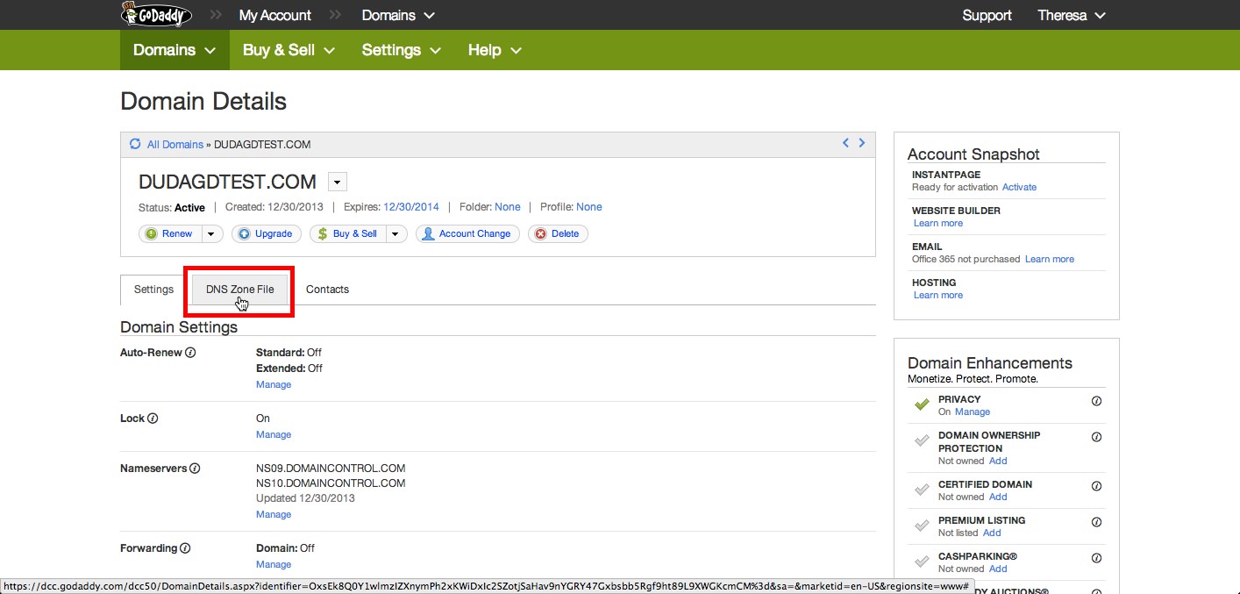Click Domain Ownership Protection info icon
The width and height of the screenshot is (1240, 594).
point(1096,437)
